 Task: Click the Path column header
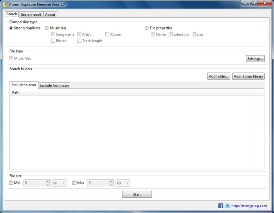tap(132, 92)
